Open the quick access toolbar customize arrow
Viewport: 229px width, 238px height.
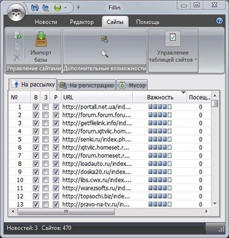pos(78,7)
